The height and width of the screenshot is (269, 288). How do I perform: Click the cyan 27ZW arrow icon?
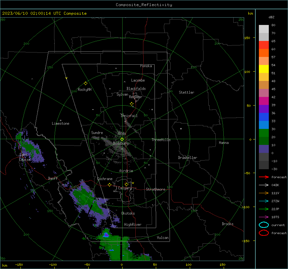pyautogui.click(x=264, y=201)
